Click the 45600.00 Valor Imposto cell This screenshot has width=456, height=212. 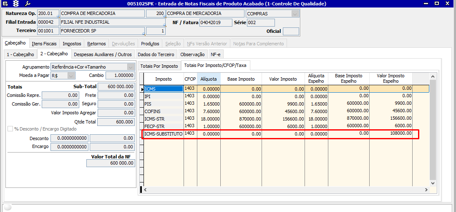[x=283, y=111]
